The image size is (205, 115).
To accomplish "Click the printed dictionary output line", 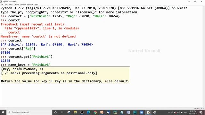I will (47, 44).
